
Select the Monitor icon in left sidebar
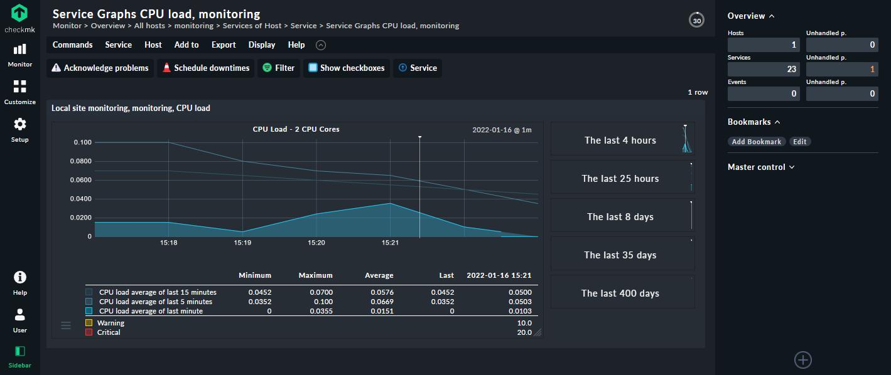pyautogui.click(x=19, y=50)
